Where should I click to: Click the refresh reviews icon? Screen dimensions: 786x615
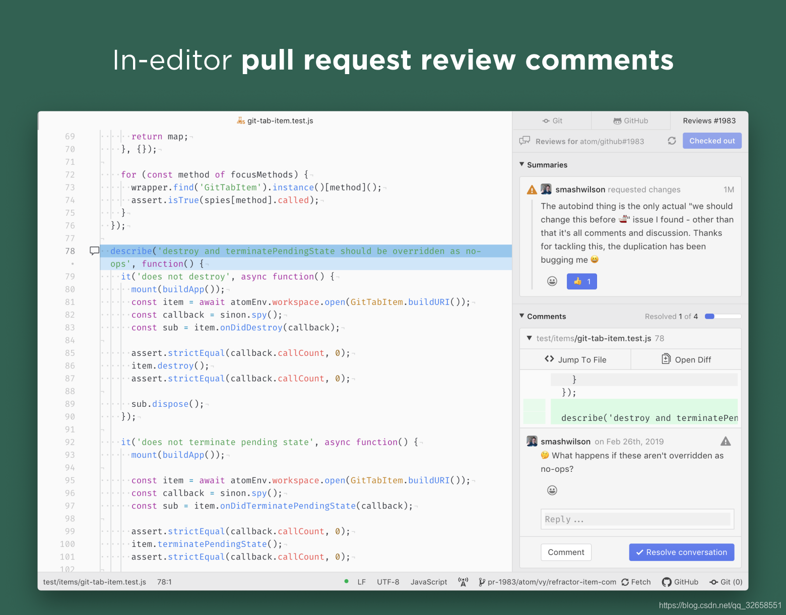tap(672, 141)
